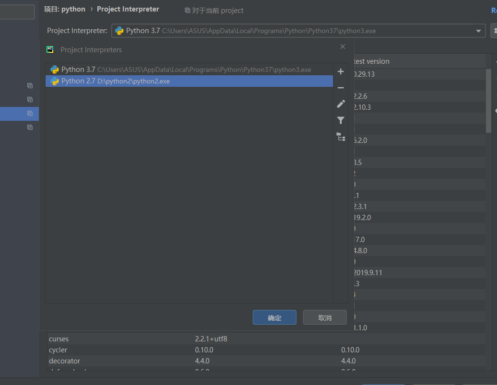497x385 pixels.
Task: Click the copy icon on the highlighted sidebar row
Action: tap(30, 114)
